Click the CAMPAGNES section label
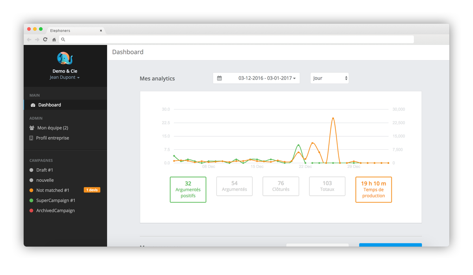 tap(41, 160)
